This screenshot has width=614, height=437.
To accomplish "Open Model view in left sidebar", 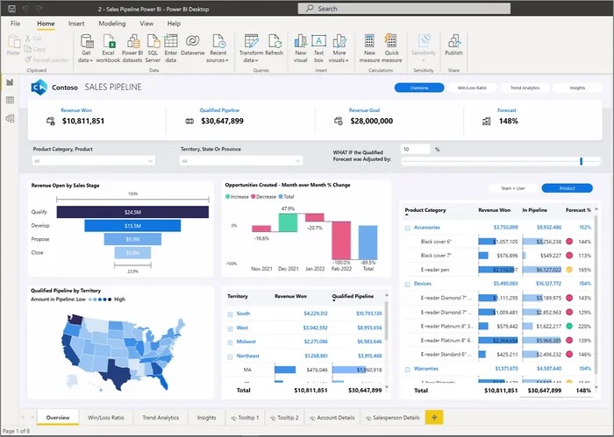I will tap(11, 118).
